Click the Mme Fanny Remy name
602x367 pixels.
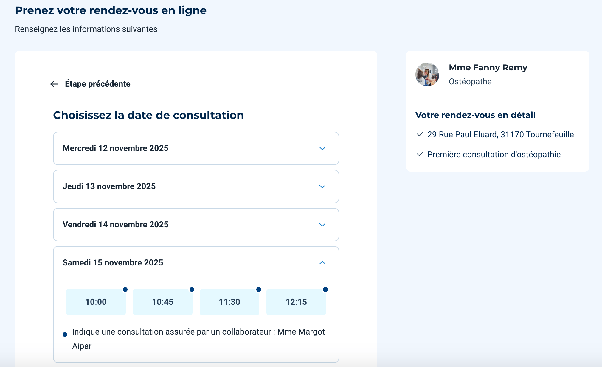(x=488, y=68)
